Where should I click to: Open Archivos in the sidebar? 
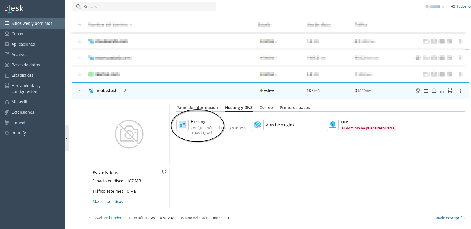click(x=32, y=55)
